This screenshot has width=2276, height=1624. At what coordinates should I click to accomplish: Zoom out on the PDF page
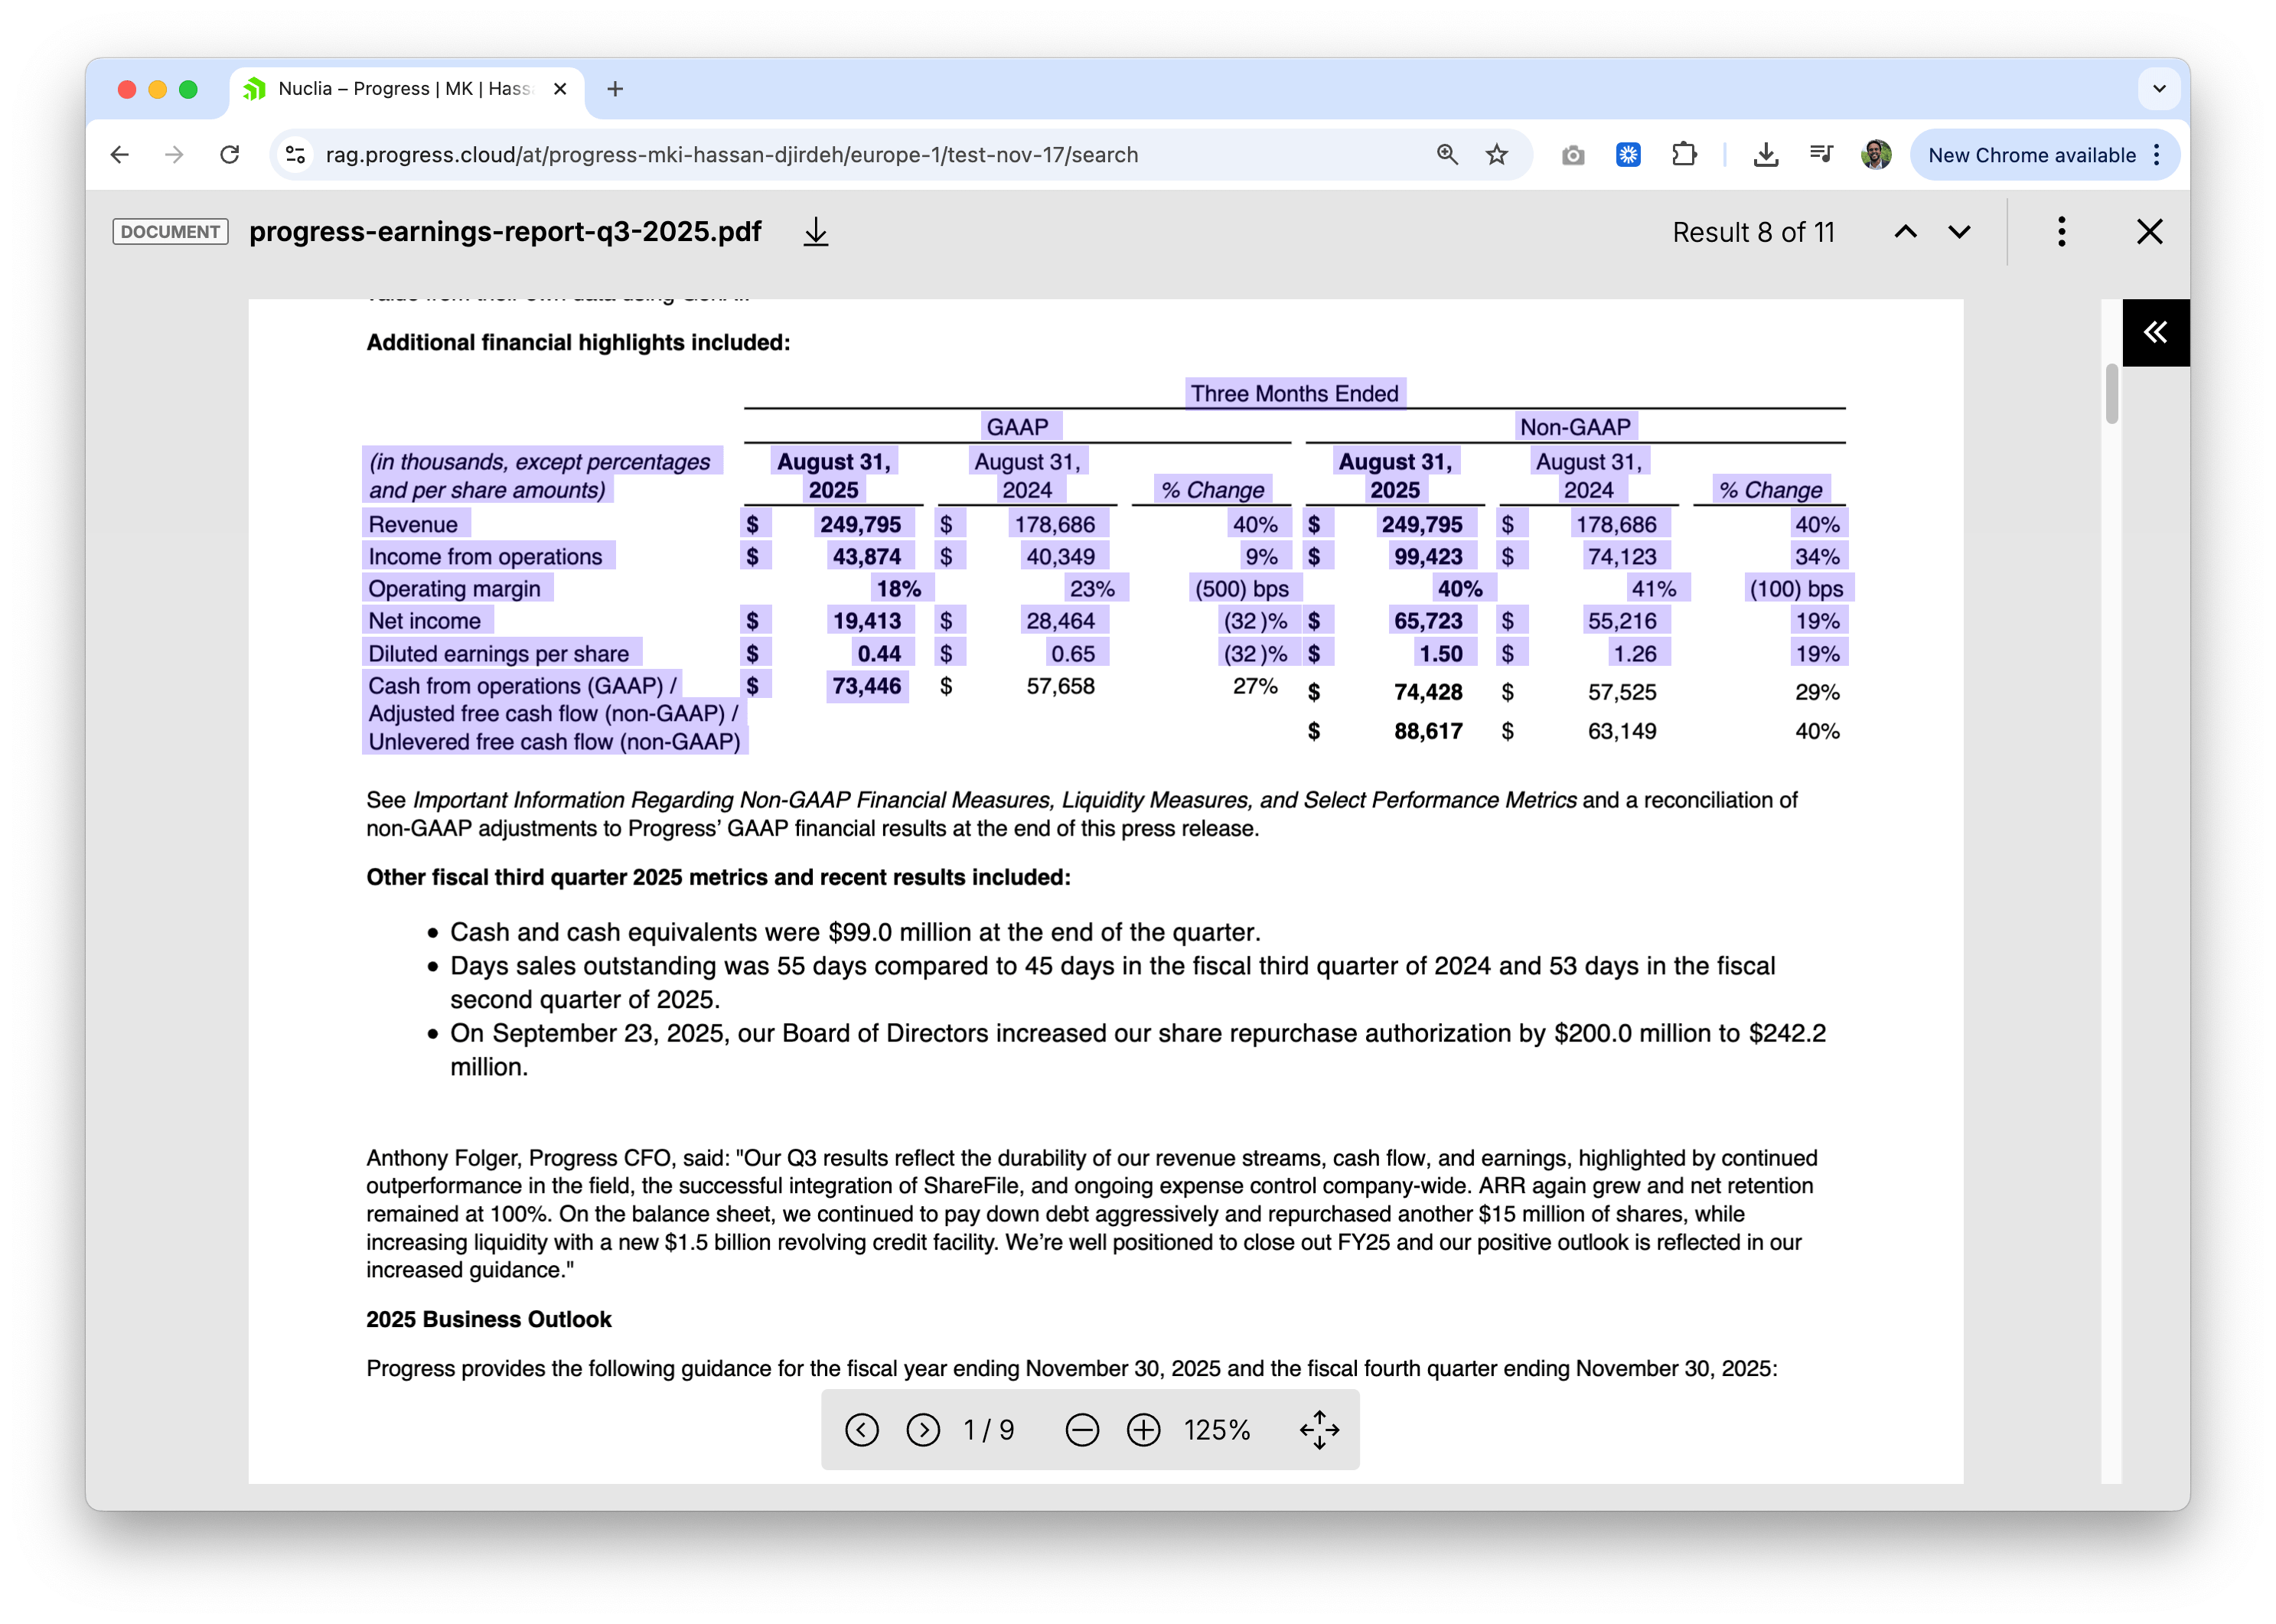point(1081,1430)
